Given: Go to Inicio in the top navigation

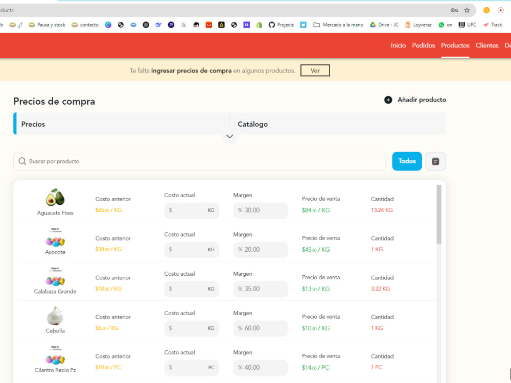Looking at the screenshot, I should tap(398, 45).
